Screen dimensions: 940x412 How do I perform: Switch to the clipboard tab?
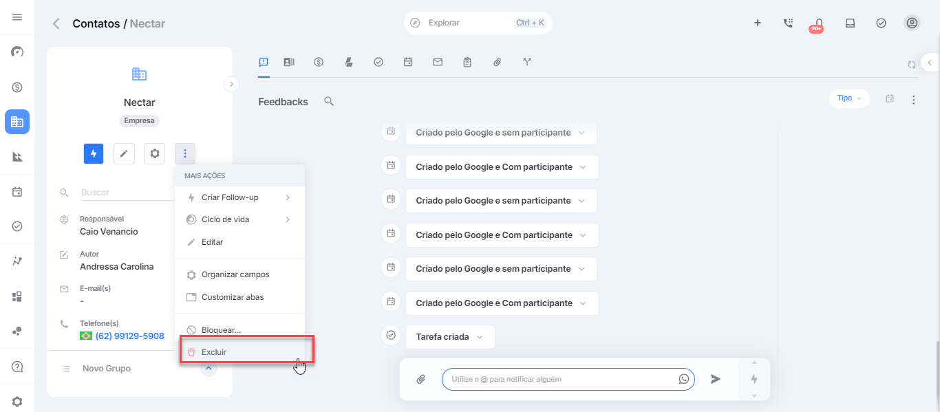pyautogui.click(x=467, y=62)
